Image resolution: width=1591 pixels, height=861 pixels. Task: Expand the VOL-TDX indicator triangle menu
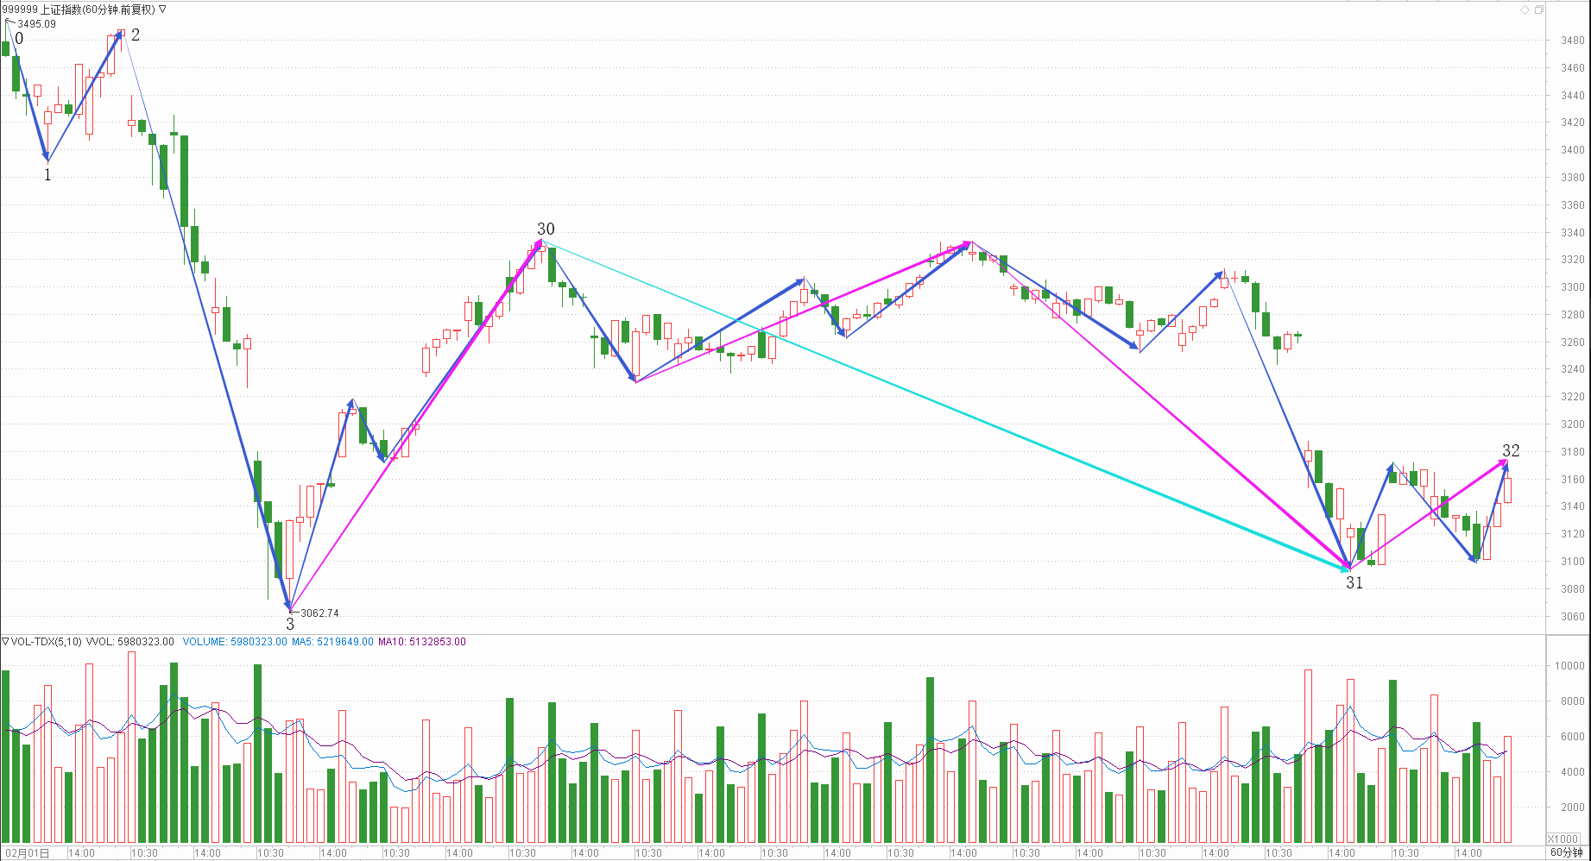click(5, 641)
